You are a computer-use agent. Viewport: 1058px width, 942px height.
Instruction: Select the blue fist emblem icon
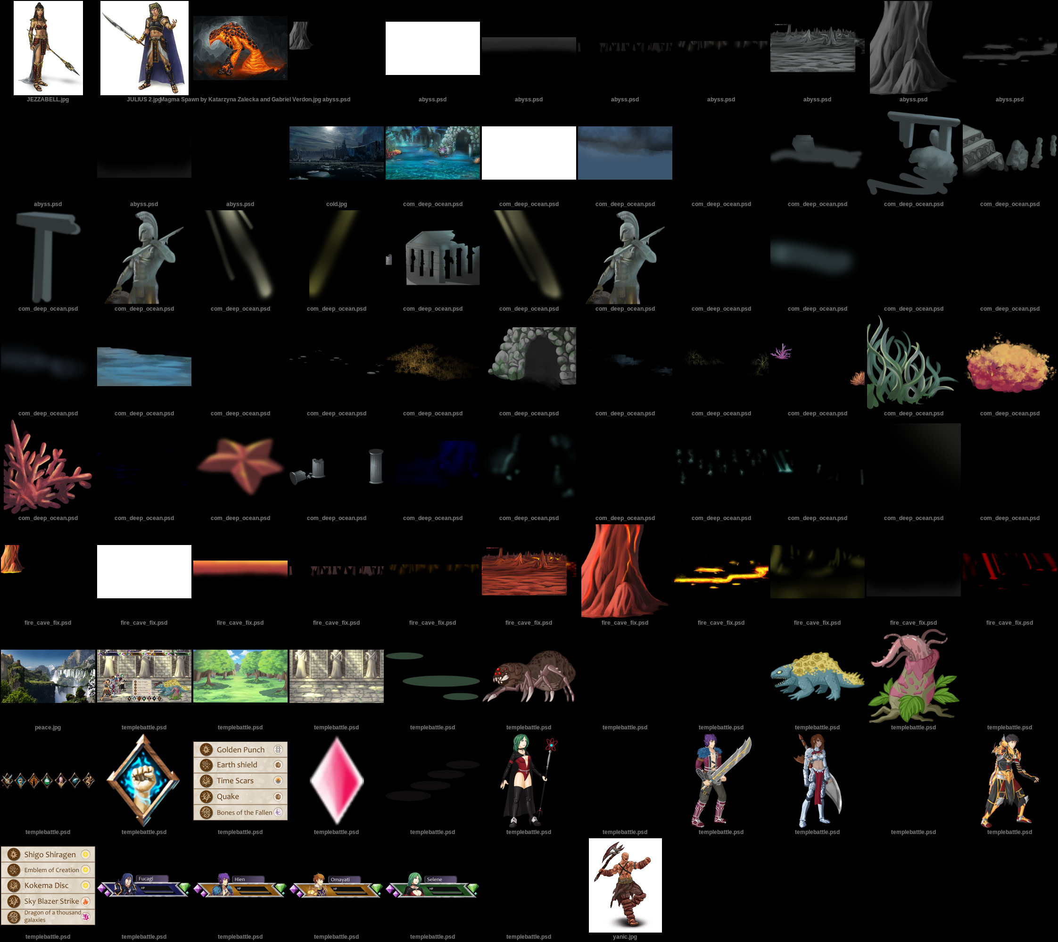point(143,780)
